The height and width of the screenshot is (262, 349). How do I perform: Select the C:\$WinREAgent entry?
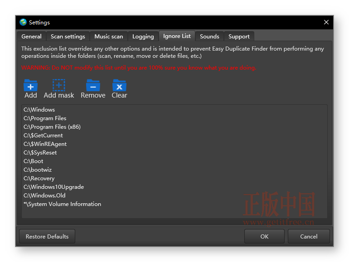click(174, 144)
